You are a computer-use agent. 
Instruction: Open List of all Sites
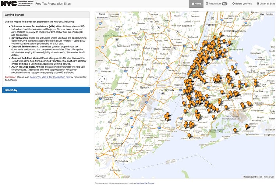click(265, 4)
